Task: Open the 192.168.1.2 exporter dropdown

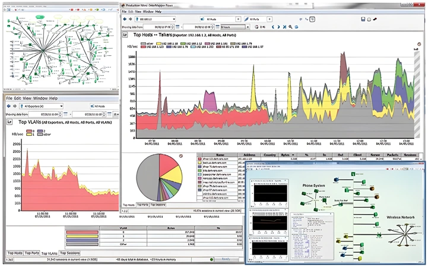Action: 155,19
